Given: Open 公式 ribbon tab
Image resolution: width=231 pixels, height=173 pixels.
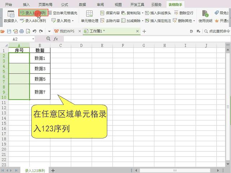Looking at the screenshot, I should click(x=65, y=5).
